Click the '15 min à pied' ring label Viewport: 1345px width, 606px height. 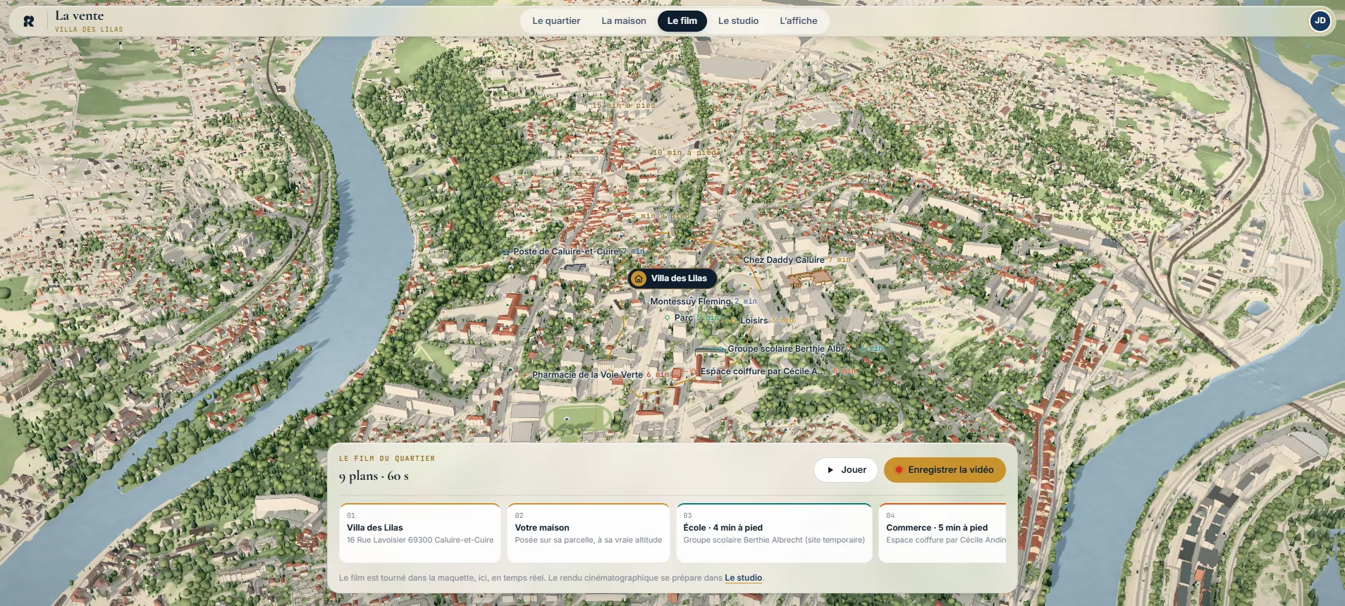point(623,106)
